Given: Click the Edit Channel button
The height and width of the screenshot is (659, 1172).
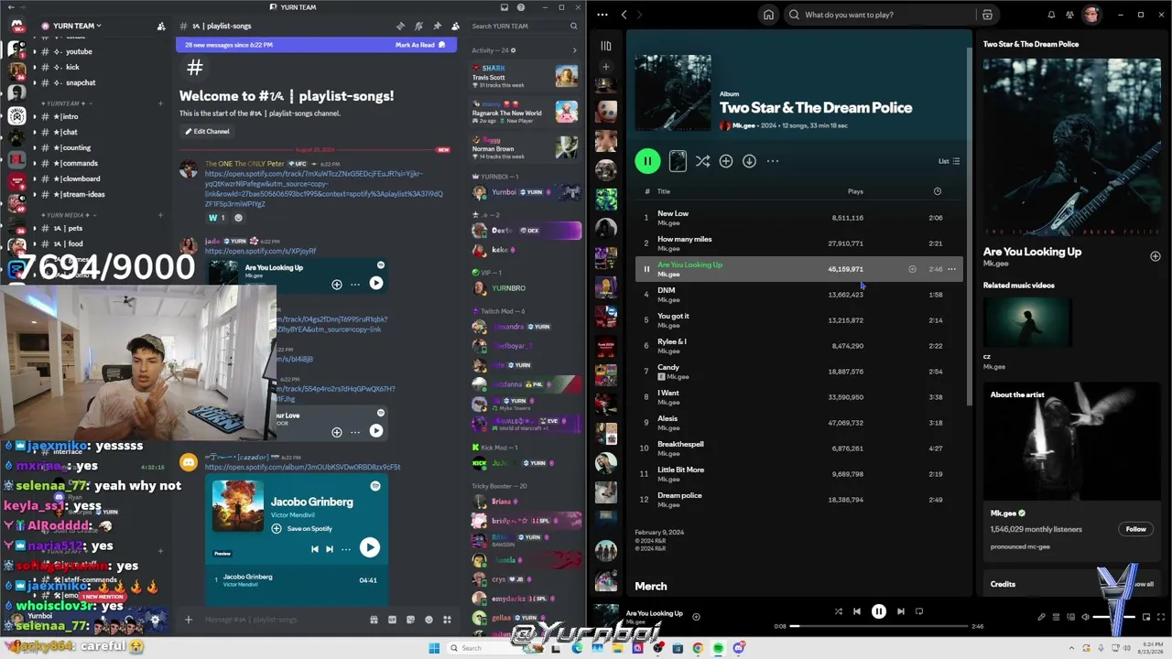Looking at the screenshot, I should tap(206, 132).
